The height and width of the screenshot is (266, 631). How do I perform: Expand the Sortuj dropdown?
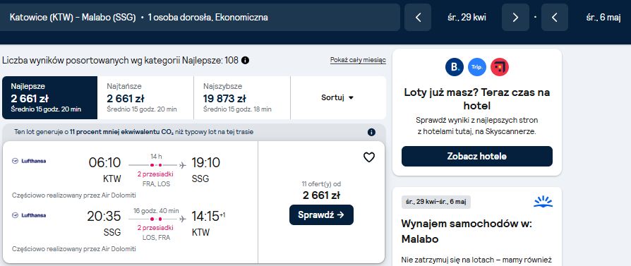(337, 98)
